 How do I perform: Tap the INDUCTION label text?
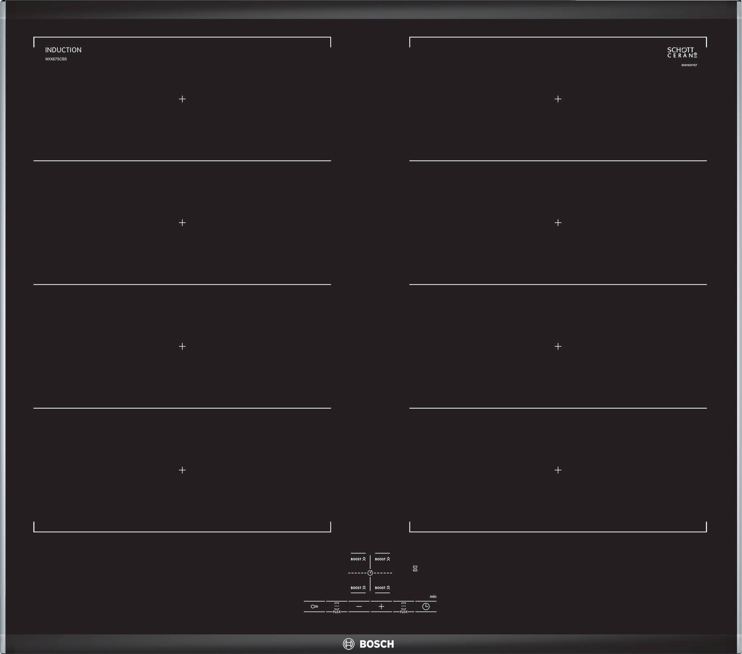click(x=63, y=50)
